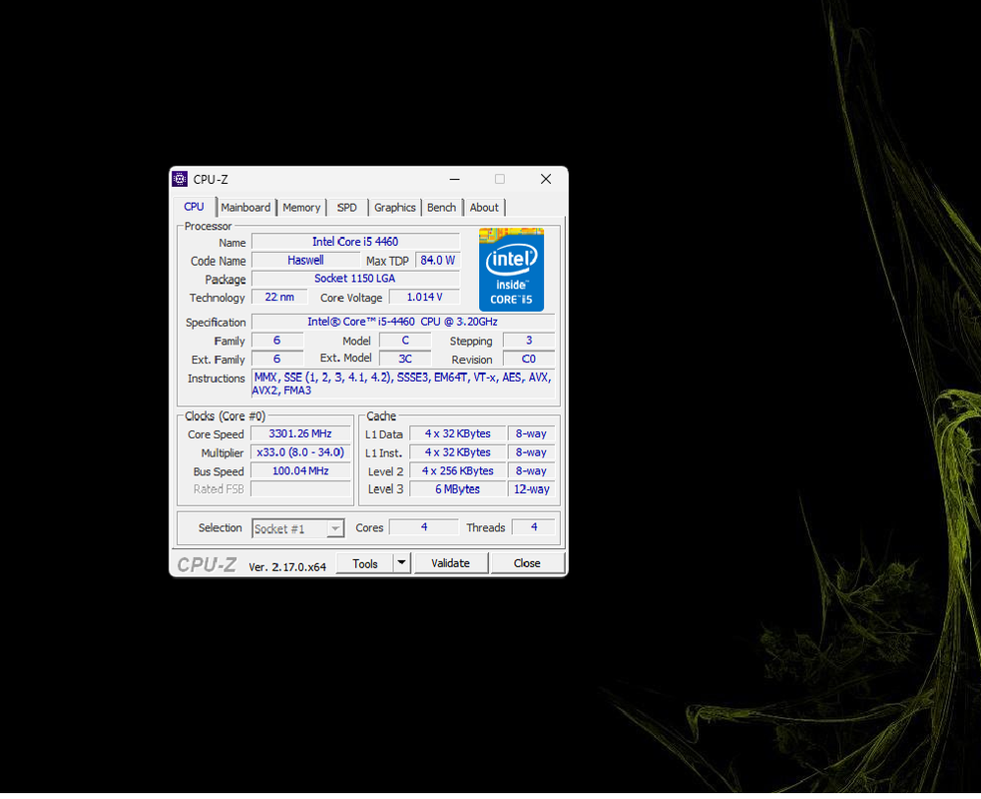Open the Graphics tab
Image resolution: width=981 pixels, height=799 pixels.
pyautogui.click(x=395, y=208)
